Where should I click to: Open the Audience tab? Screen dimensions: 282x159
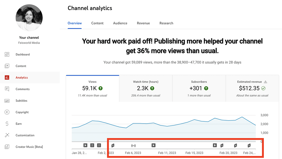click(x=120, y=23)
